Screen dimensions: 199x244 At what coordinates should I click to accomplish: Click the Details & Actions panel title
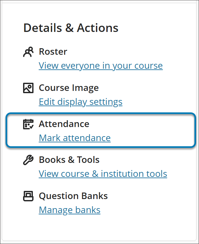(x=71, y=28)
